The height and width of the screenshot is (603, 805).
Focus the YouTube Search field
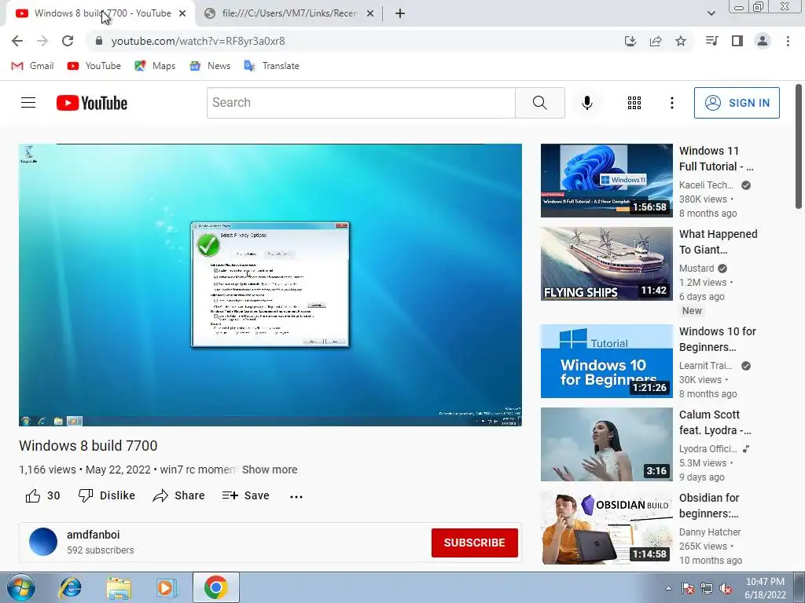coord(361,103)
